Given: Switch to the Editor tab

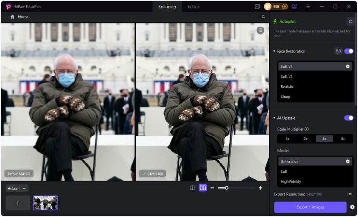Looking at the screenshot, I should [193, 7].
